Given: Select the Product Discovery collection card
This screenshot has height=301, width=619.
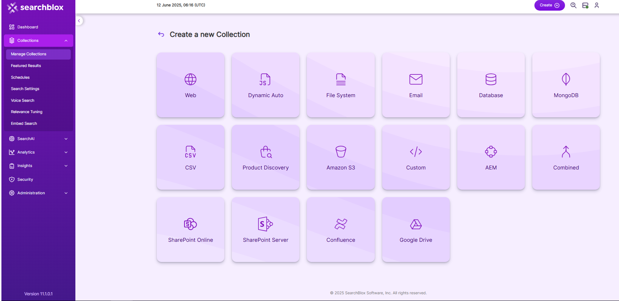Looking at the screenshot, I should 265,157.
